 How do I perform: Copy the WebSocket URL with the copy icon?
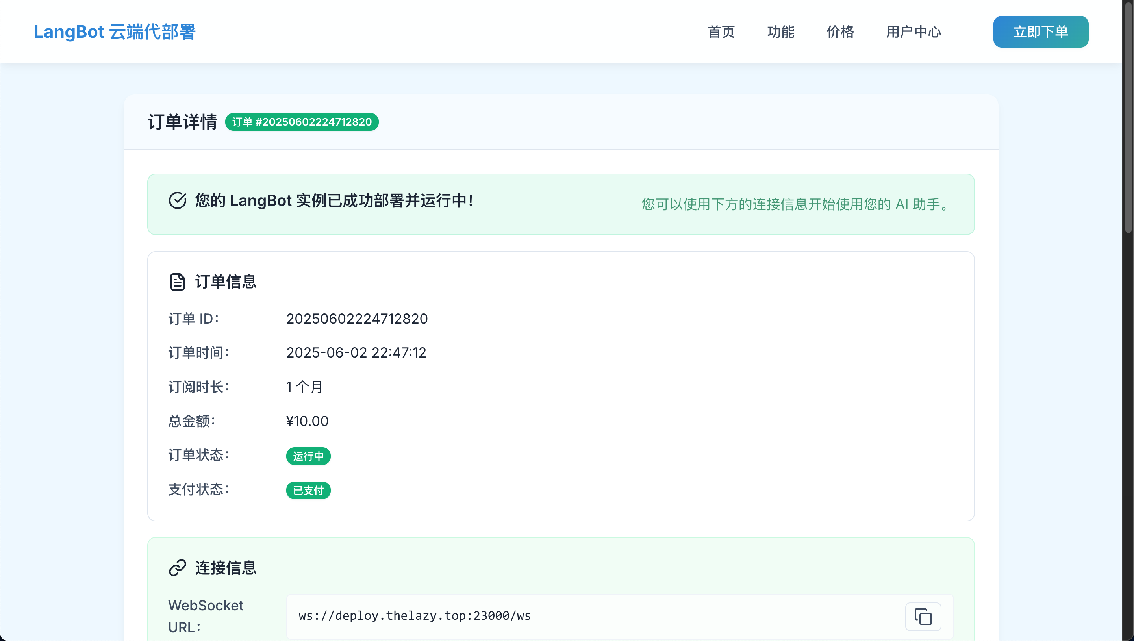[923, 616]
